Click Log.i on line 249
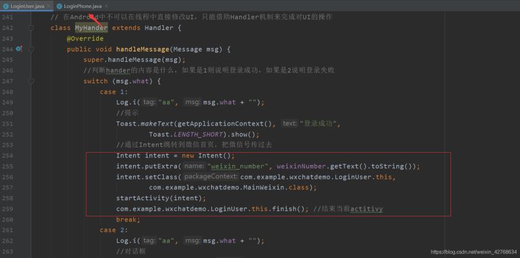The width and height of the screenshot is (520, 258). click(x=126, y=103)
